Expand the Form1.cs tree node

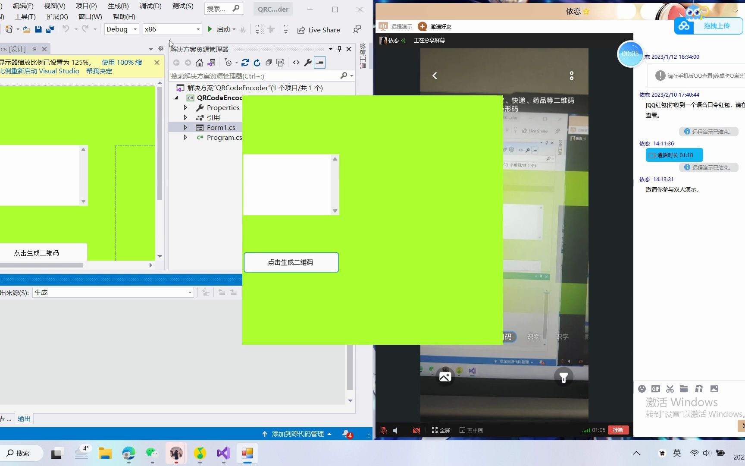tap(185, 127)
